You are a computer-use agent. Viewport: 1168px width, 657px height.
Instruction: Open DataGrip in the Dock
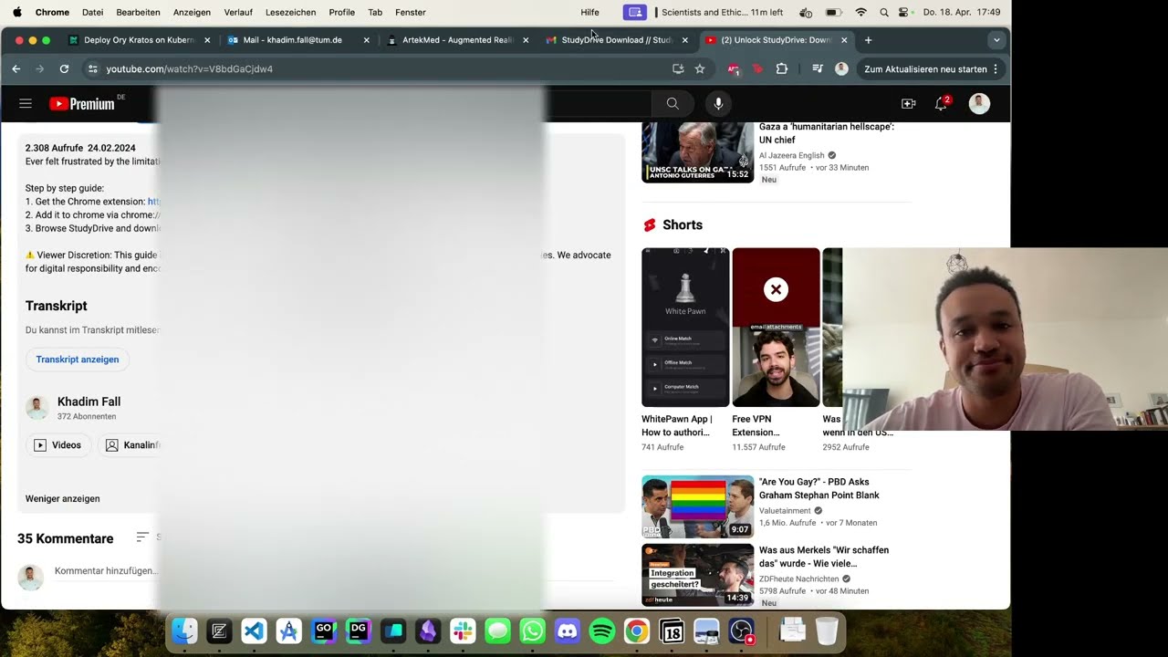359,631
